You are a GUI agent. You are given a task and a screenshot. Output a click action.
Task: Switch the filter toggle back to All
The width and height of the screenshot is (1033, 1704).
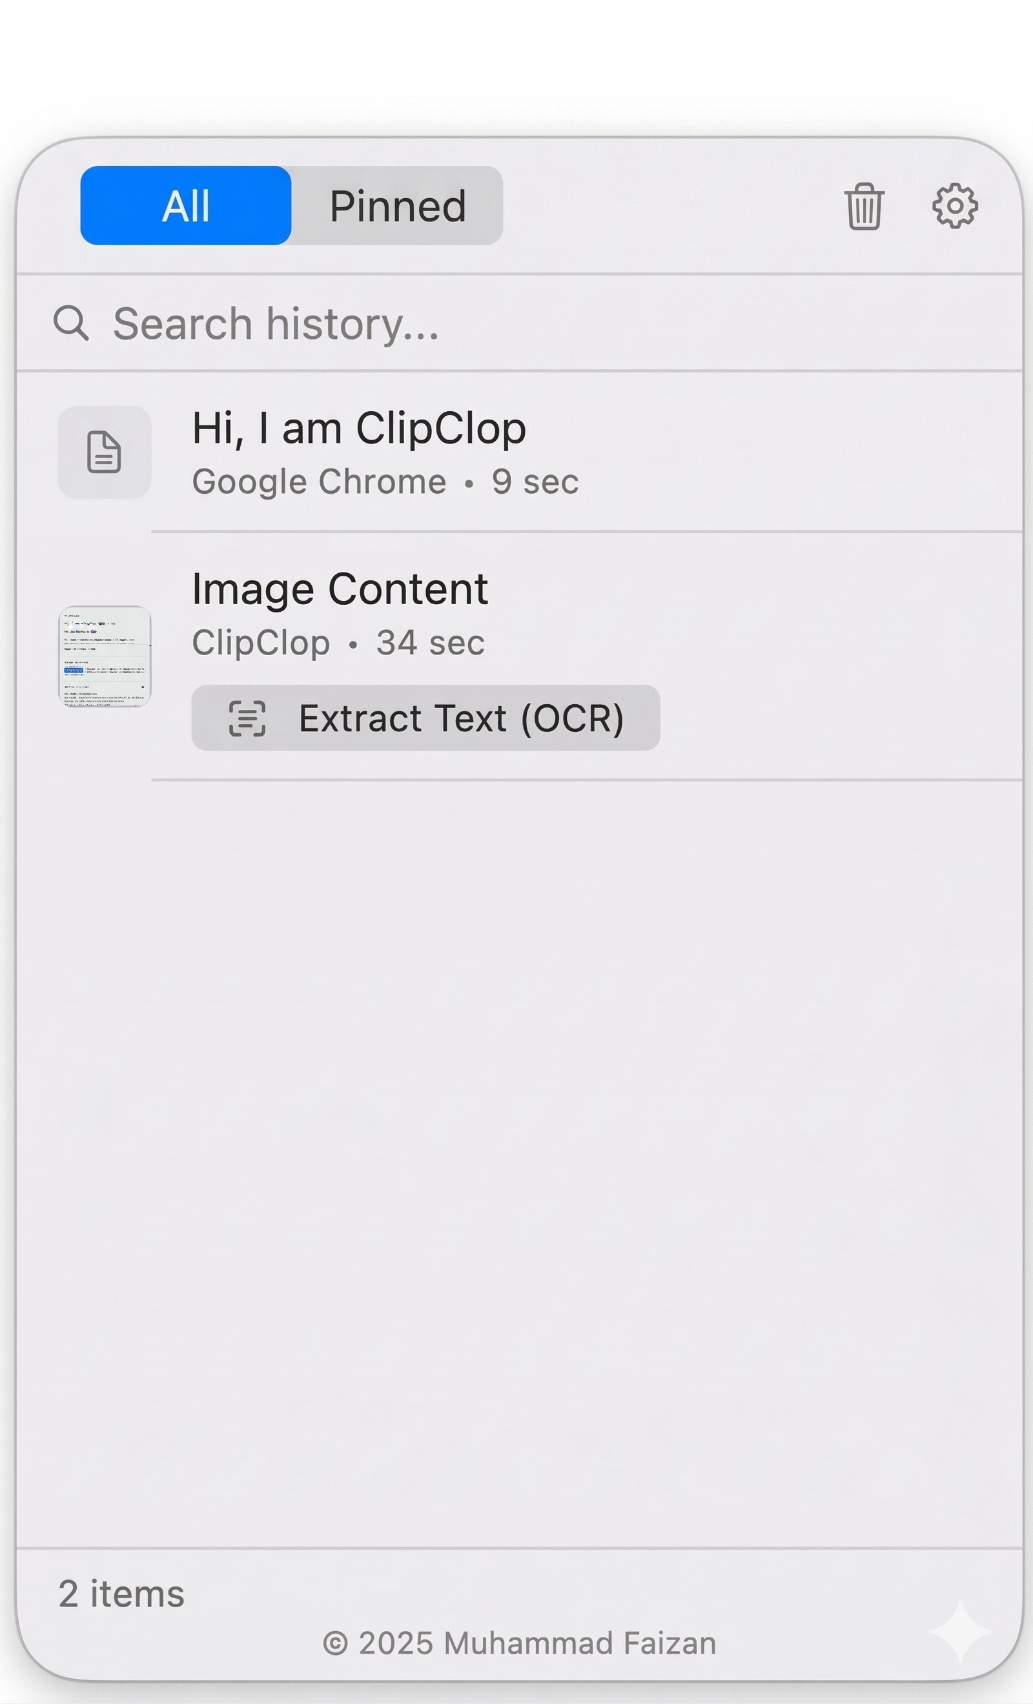point(185,205)
